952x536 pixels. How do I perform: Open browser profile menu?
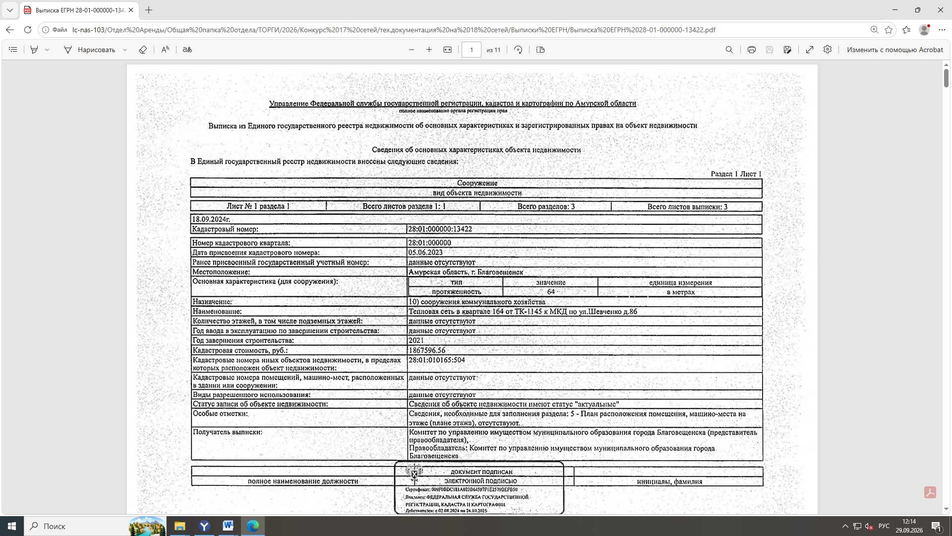pos(924,30)
